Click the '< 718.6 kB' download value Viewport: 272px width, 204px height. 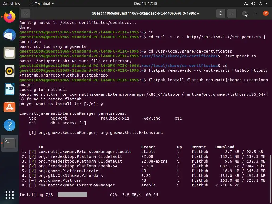[x=227, y=185]
